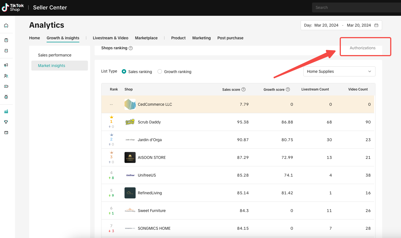Open the date range picker calendar
Image resolution: width=401 pixels, height=238 pixels.
(x=376, y=25)
